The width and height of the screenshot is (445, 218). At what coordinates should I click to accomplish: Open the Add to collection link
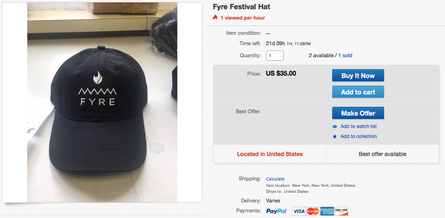[x=358, y=136]
